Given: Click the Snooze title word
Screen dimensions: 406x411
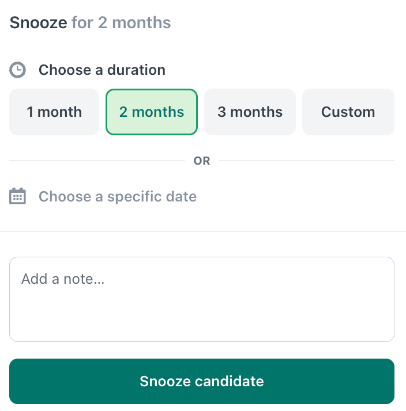Looking at the screenshot, I should [38, 22].
